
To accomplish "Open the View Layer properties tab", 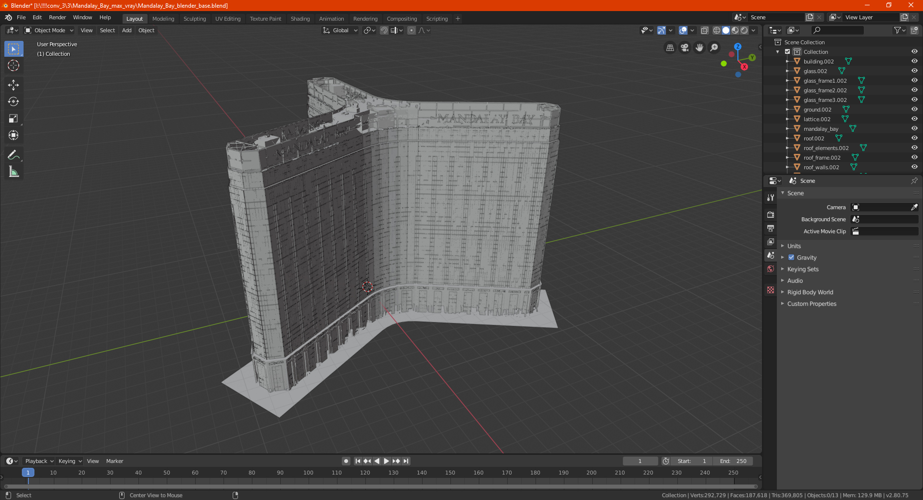I will pos(771,241).
